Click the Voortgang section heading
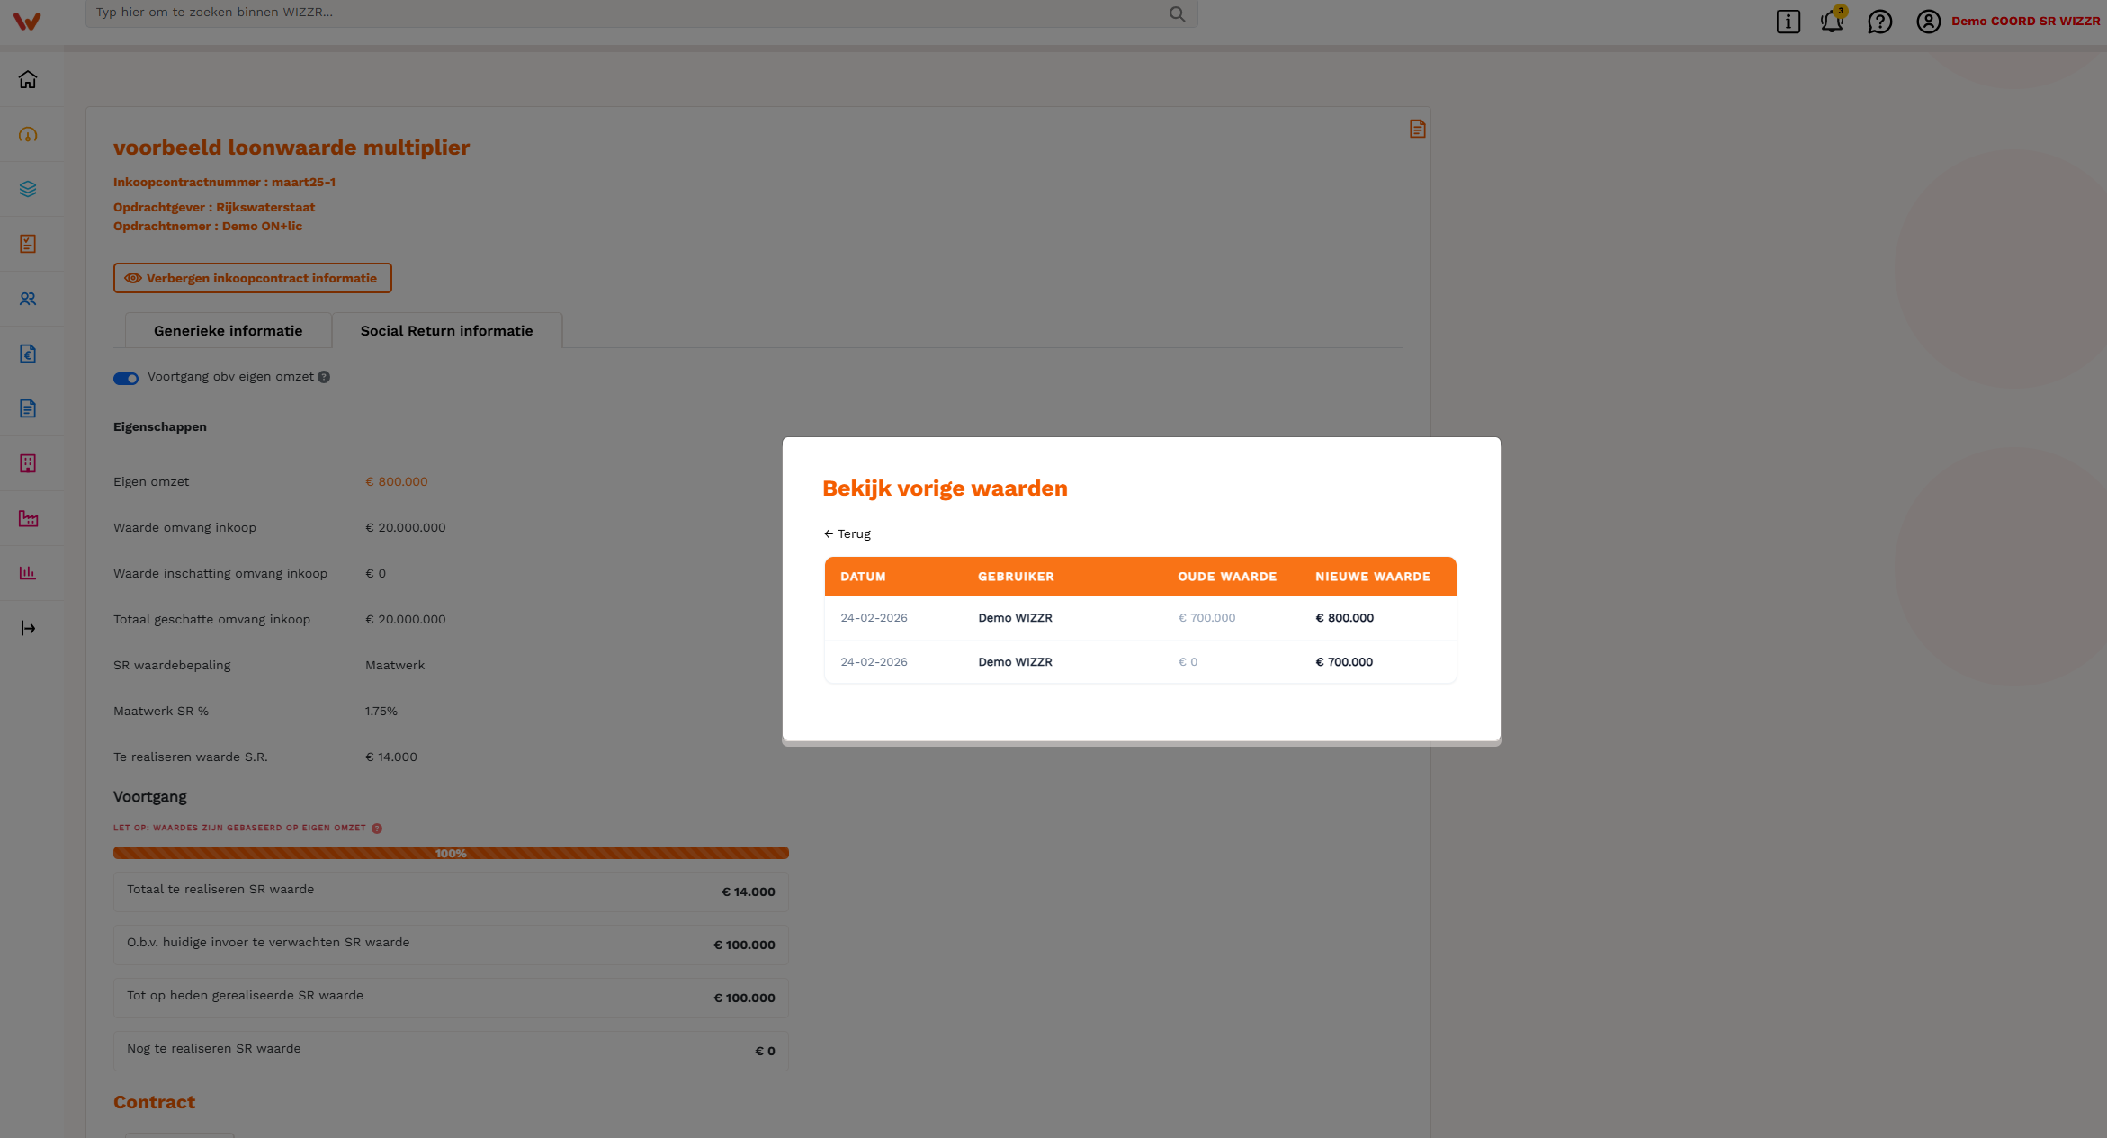2107x1138 pixels. tap(150, 797)
